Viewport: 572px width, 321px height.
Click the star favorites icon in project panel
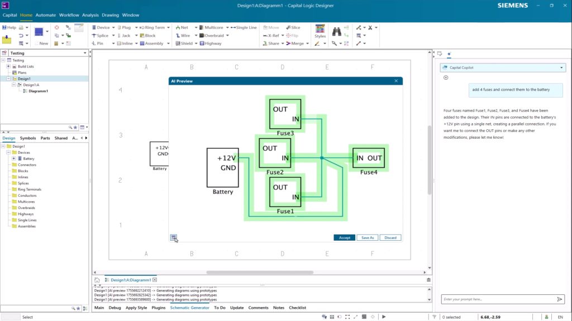pos(75,128)
